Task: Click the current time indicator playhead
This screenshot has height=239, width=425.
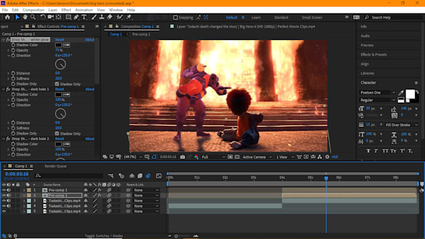Action: click(326, 178)
